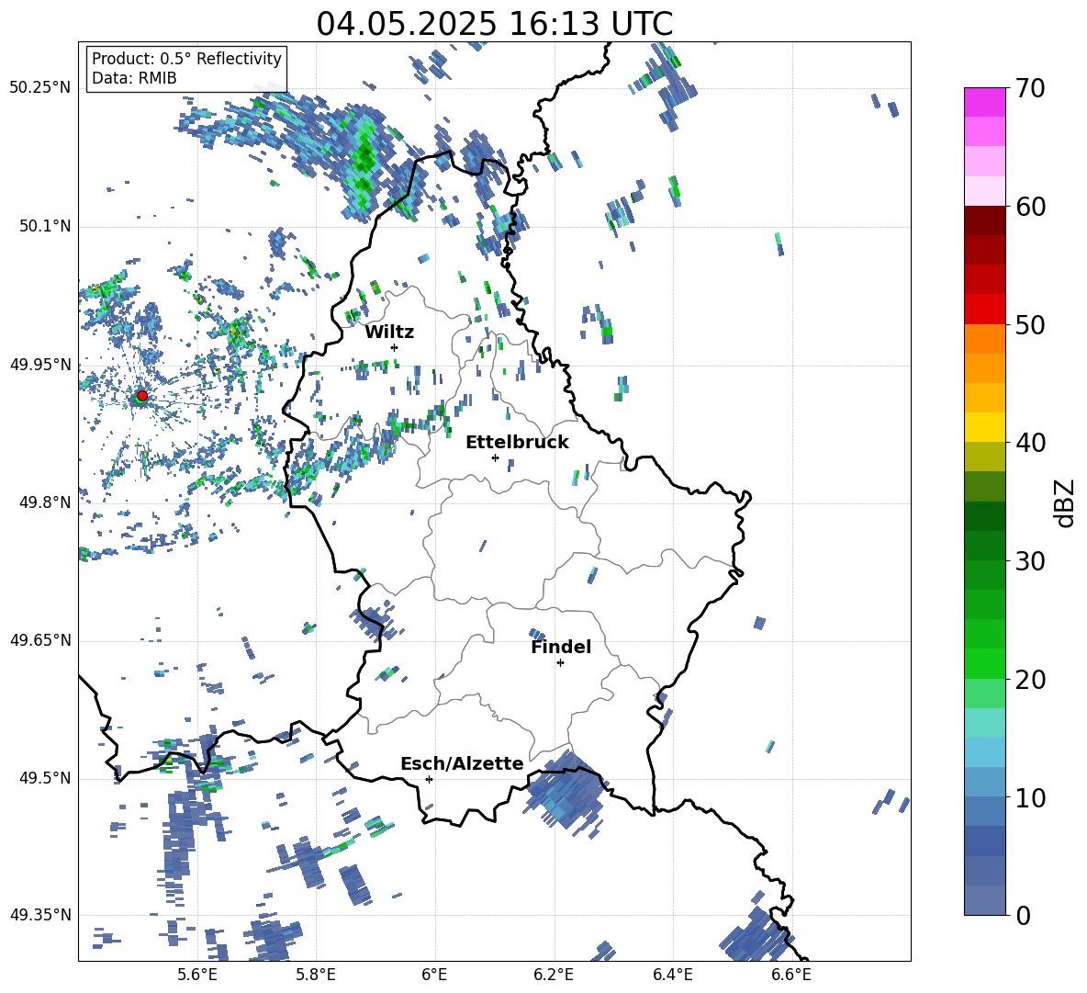Screen dimensions: 1087x993
Task: Click the Data: RMIB text
Action: coord(134,78)
